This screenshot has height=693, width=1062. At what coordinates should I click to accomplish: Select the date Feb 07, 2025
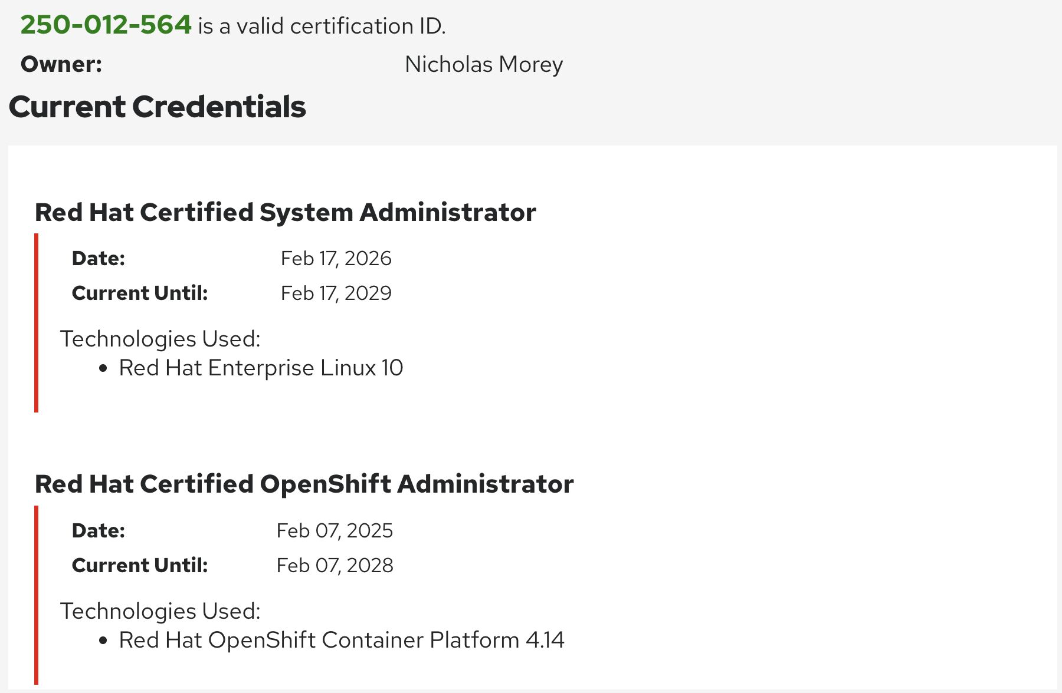tap(335, 530)
